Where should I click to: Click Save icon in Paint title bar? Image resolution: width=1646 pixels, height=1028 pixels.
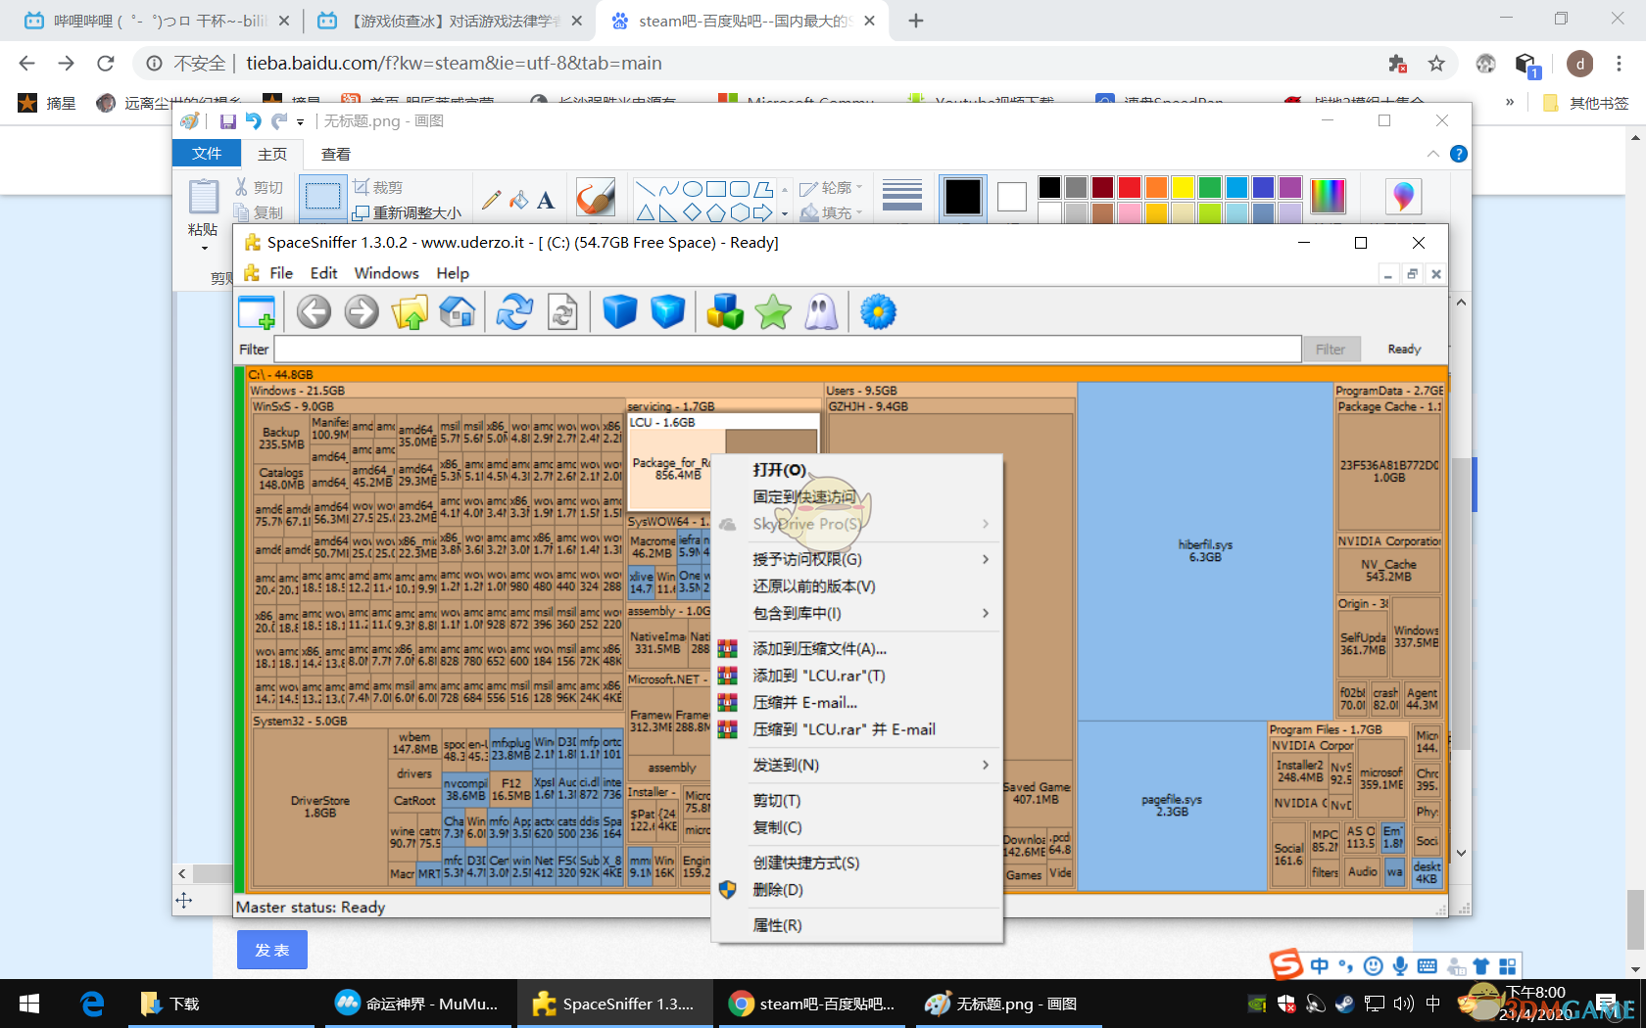pyautogui.click(x=228, y=121)
